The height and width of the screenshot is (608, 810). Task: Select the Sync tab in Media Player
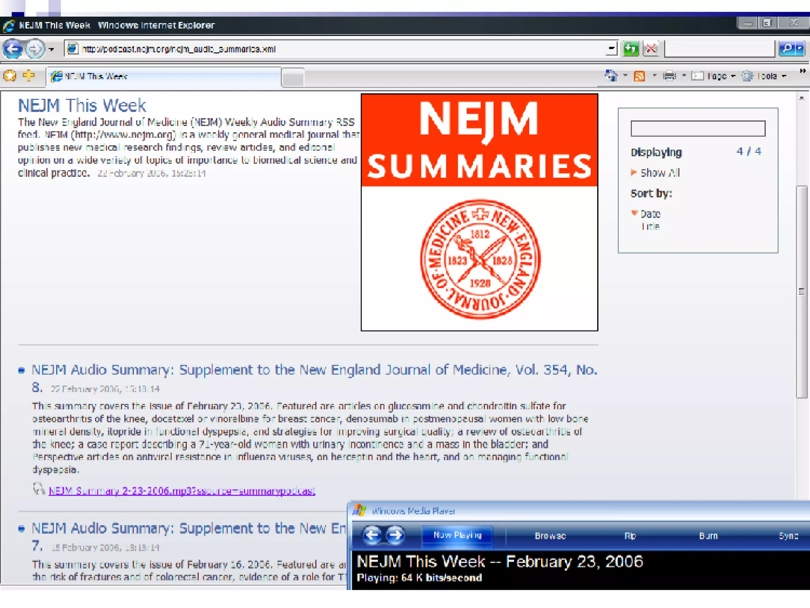point(788,536)
